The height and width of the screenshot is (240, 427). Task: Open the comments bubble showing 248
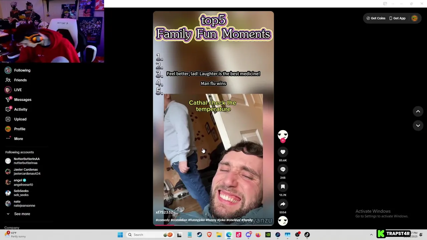click(283, 169)
